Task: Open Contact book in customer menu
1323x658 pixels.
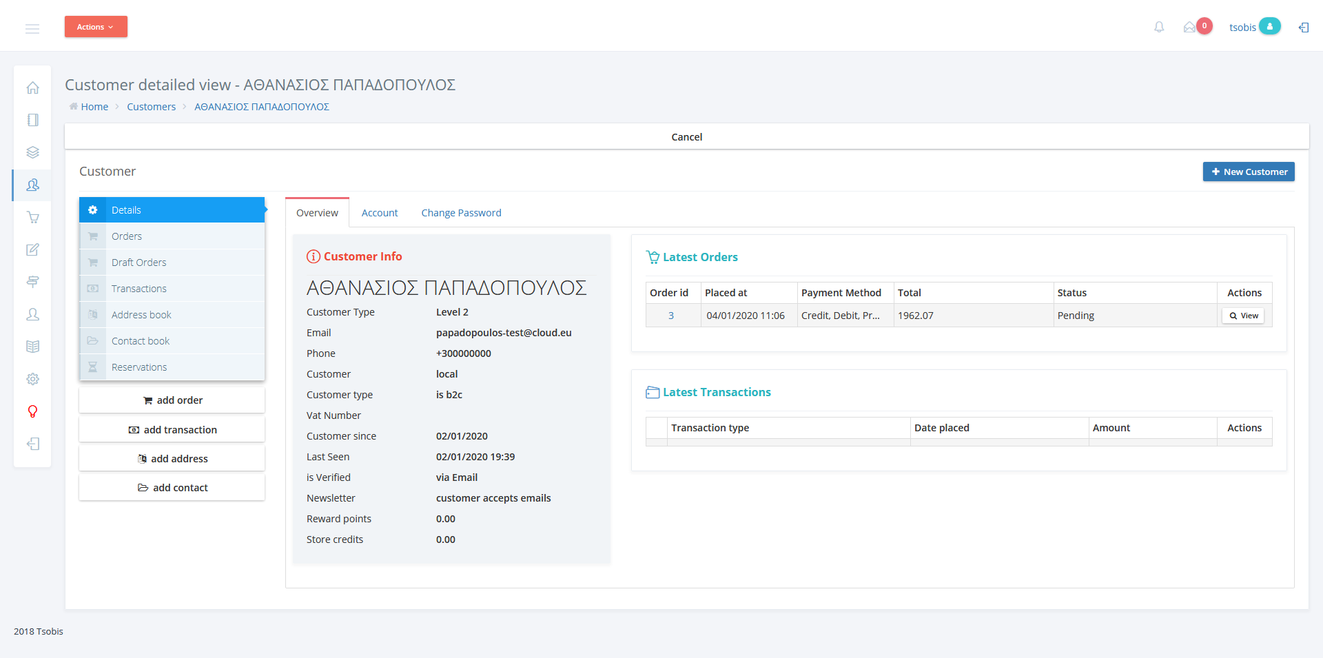Action: click(x=172, y=341)
